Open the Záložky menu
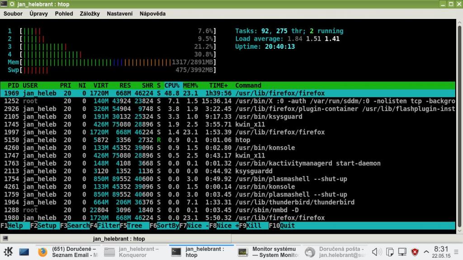The width and height of the screenshot is (463, 260). tap(90, 14)
